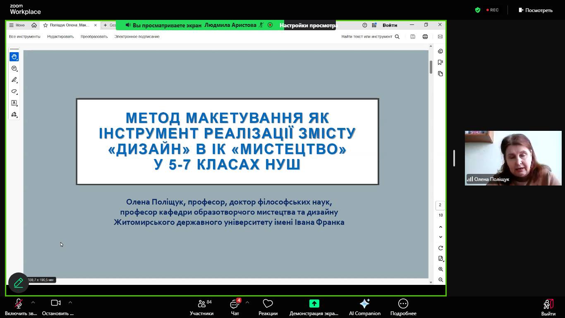Open the page thumbnails panel icon
This screenshot has width=565, height=318.
(441, 74)
